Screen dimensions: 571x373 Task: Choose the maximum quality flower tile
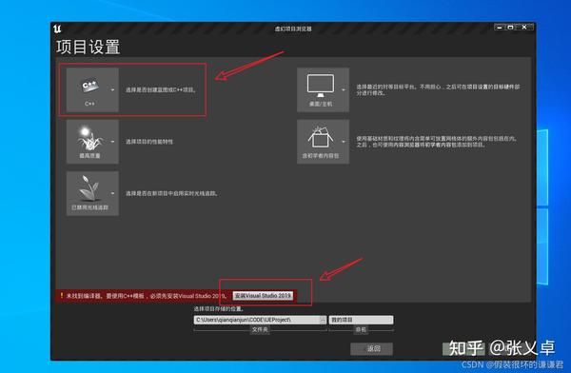[x=89, y=142]
